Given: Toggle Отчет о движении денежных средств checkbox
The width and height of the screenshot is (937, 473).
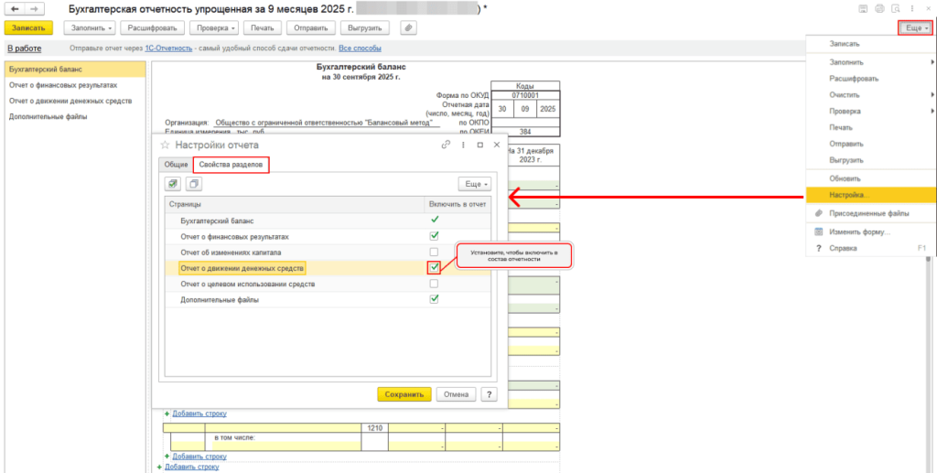Looking at the screenshot, I should [x=434, y=267].
